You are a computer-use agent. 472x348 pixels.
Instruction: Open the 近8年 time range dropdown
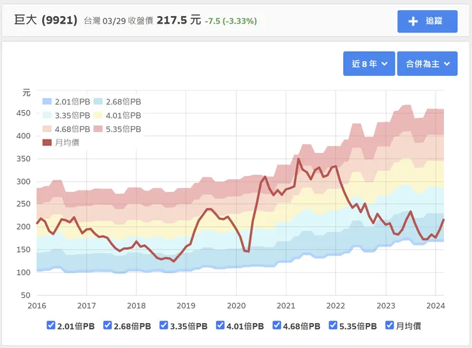click(x=369, y=64)
